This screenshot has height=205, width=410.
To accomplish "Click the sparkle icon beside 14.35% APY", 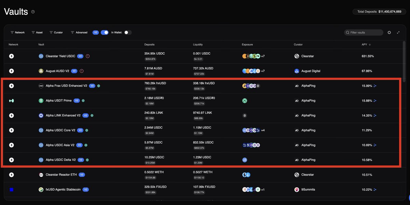I will coord(375,115).
